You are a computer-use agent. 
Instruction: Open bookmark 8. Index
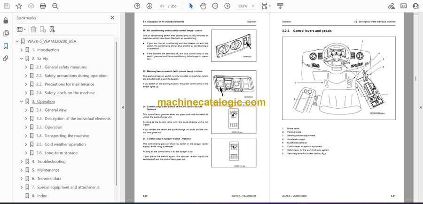(x=39, y=196)
